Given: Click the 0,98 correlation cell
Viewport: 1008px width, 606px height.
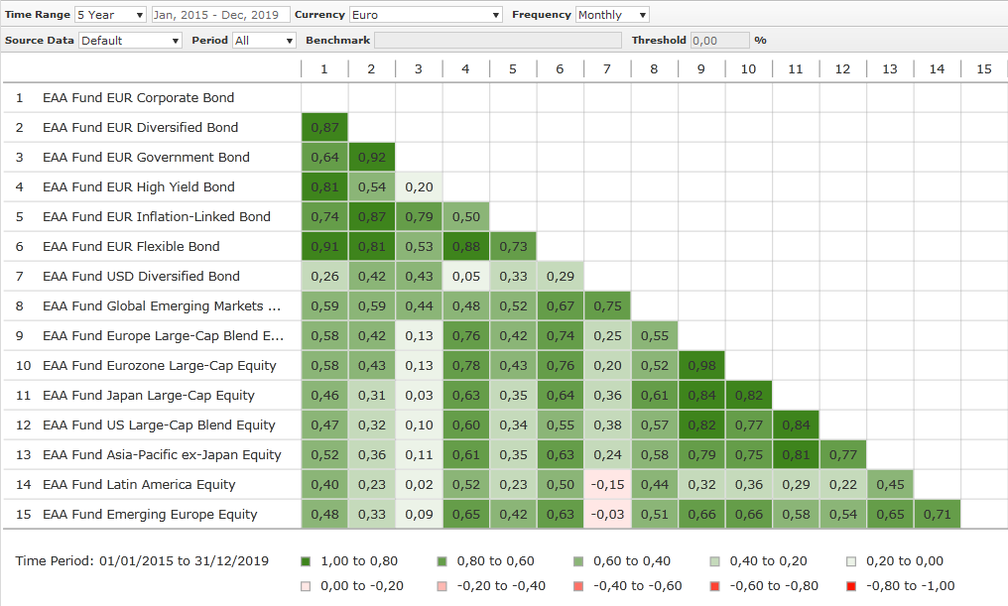Looking at the screenshot, I should pos(701,366).
